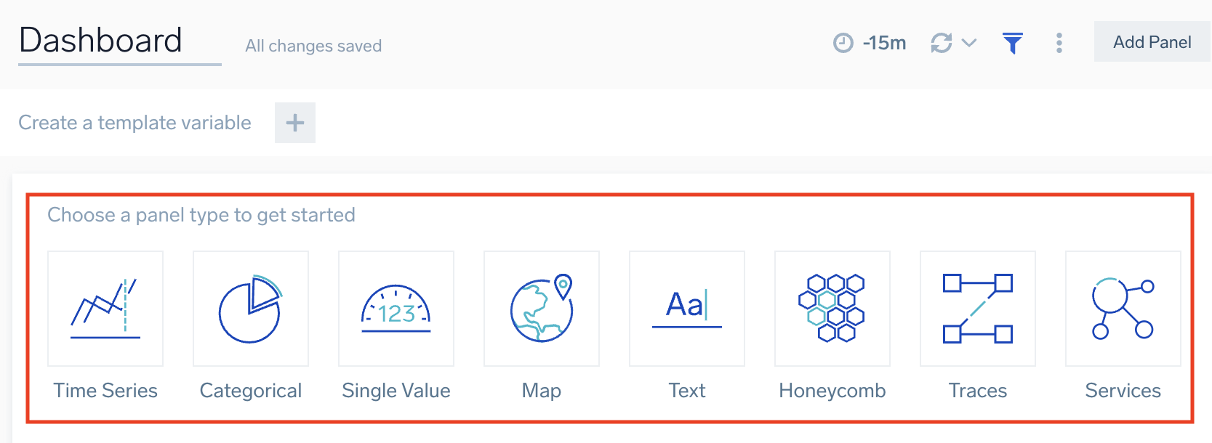Select the Honeycomb panel icon
This screenshot has width=1212, height=443.
pyautogui.click(x=832, y=309)
